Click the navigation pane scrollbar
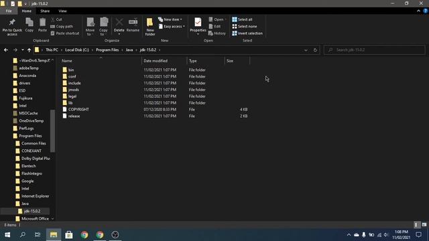 (x=52, y=131)
